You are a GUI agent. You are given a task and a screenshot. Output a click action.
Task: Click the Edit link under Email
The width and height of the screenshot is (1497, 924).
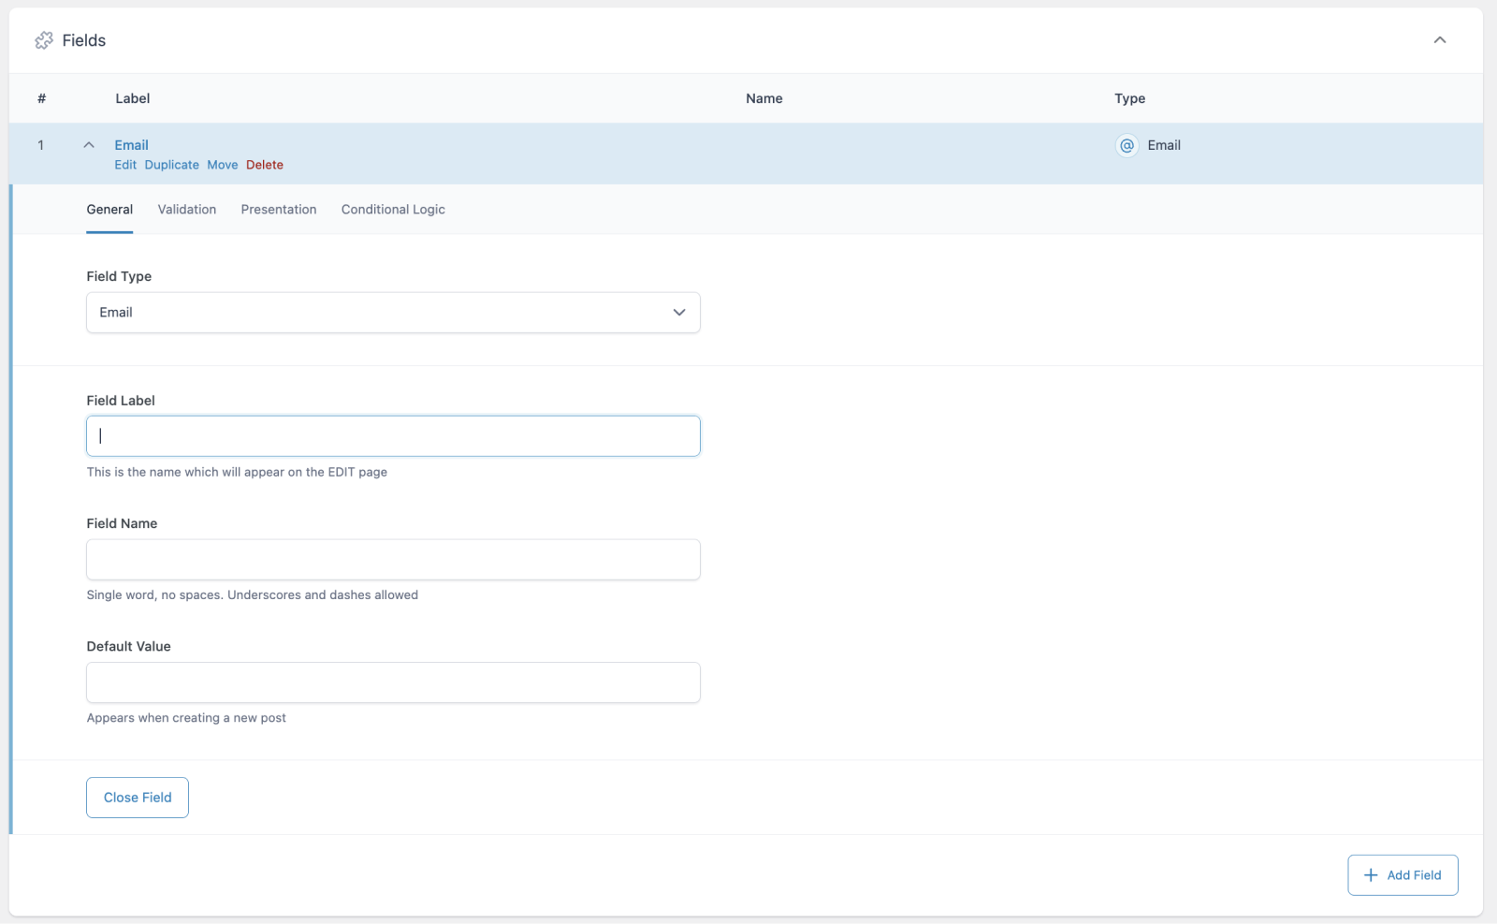tap(124, 165)
